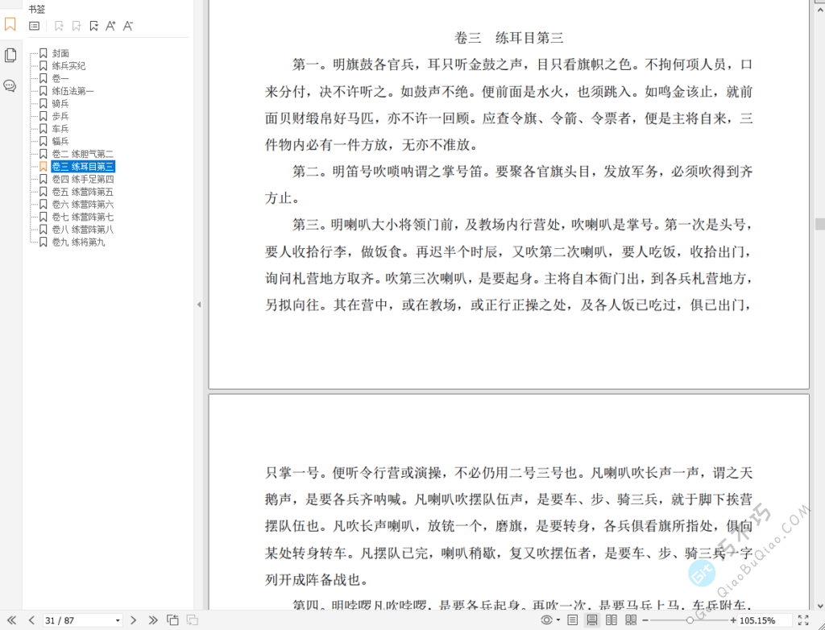
Task: Open the page thumbnails panel
Action: pos(10,55)
